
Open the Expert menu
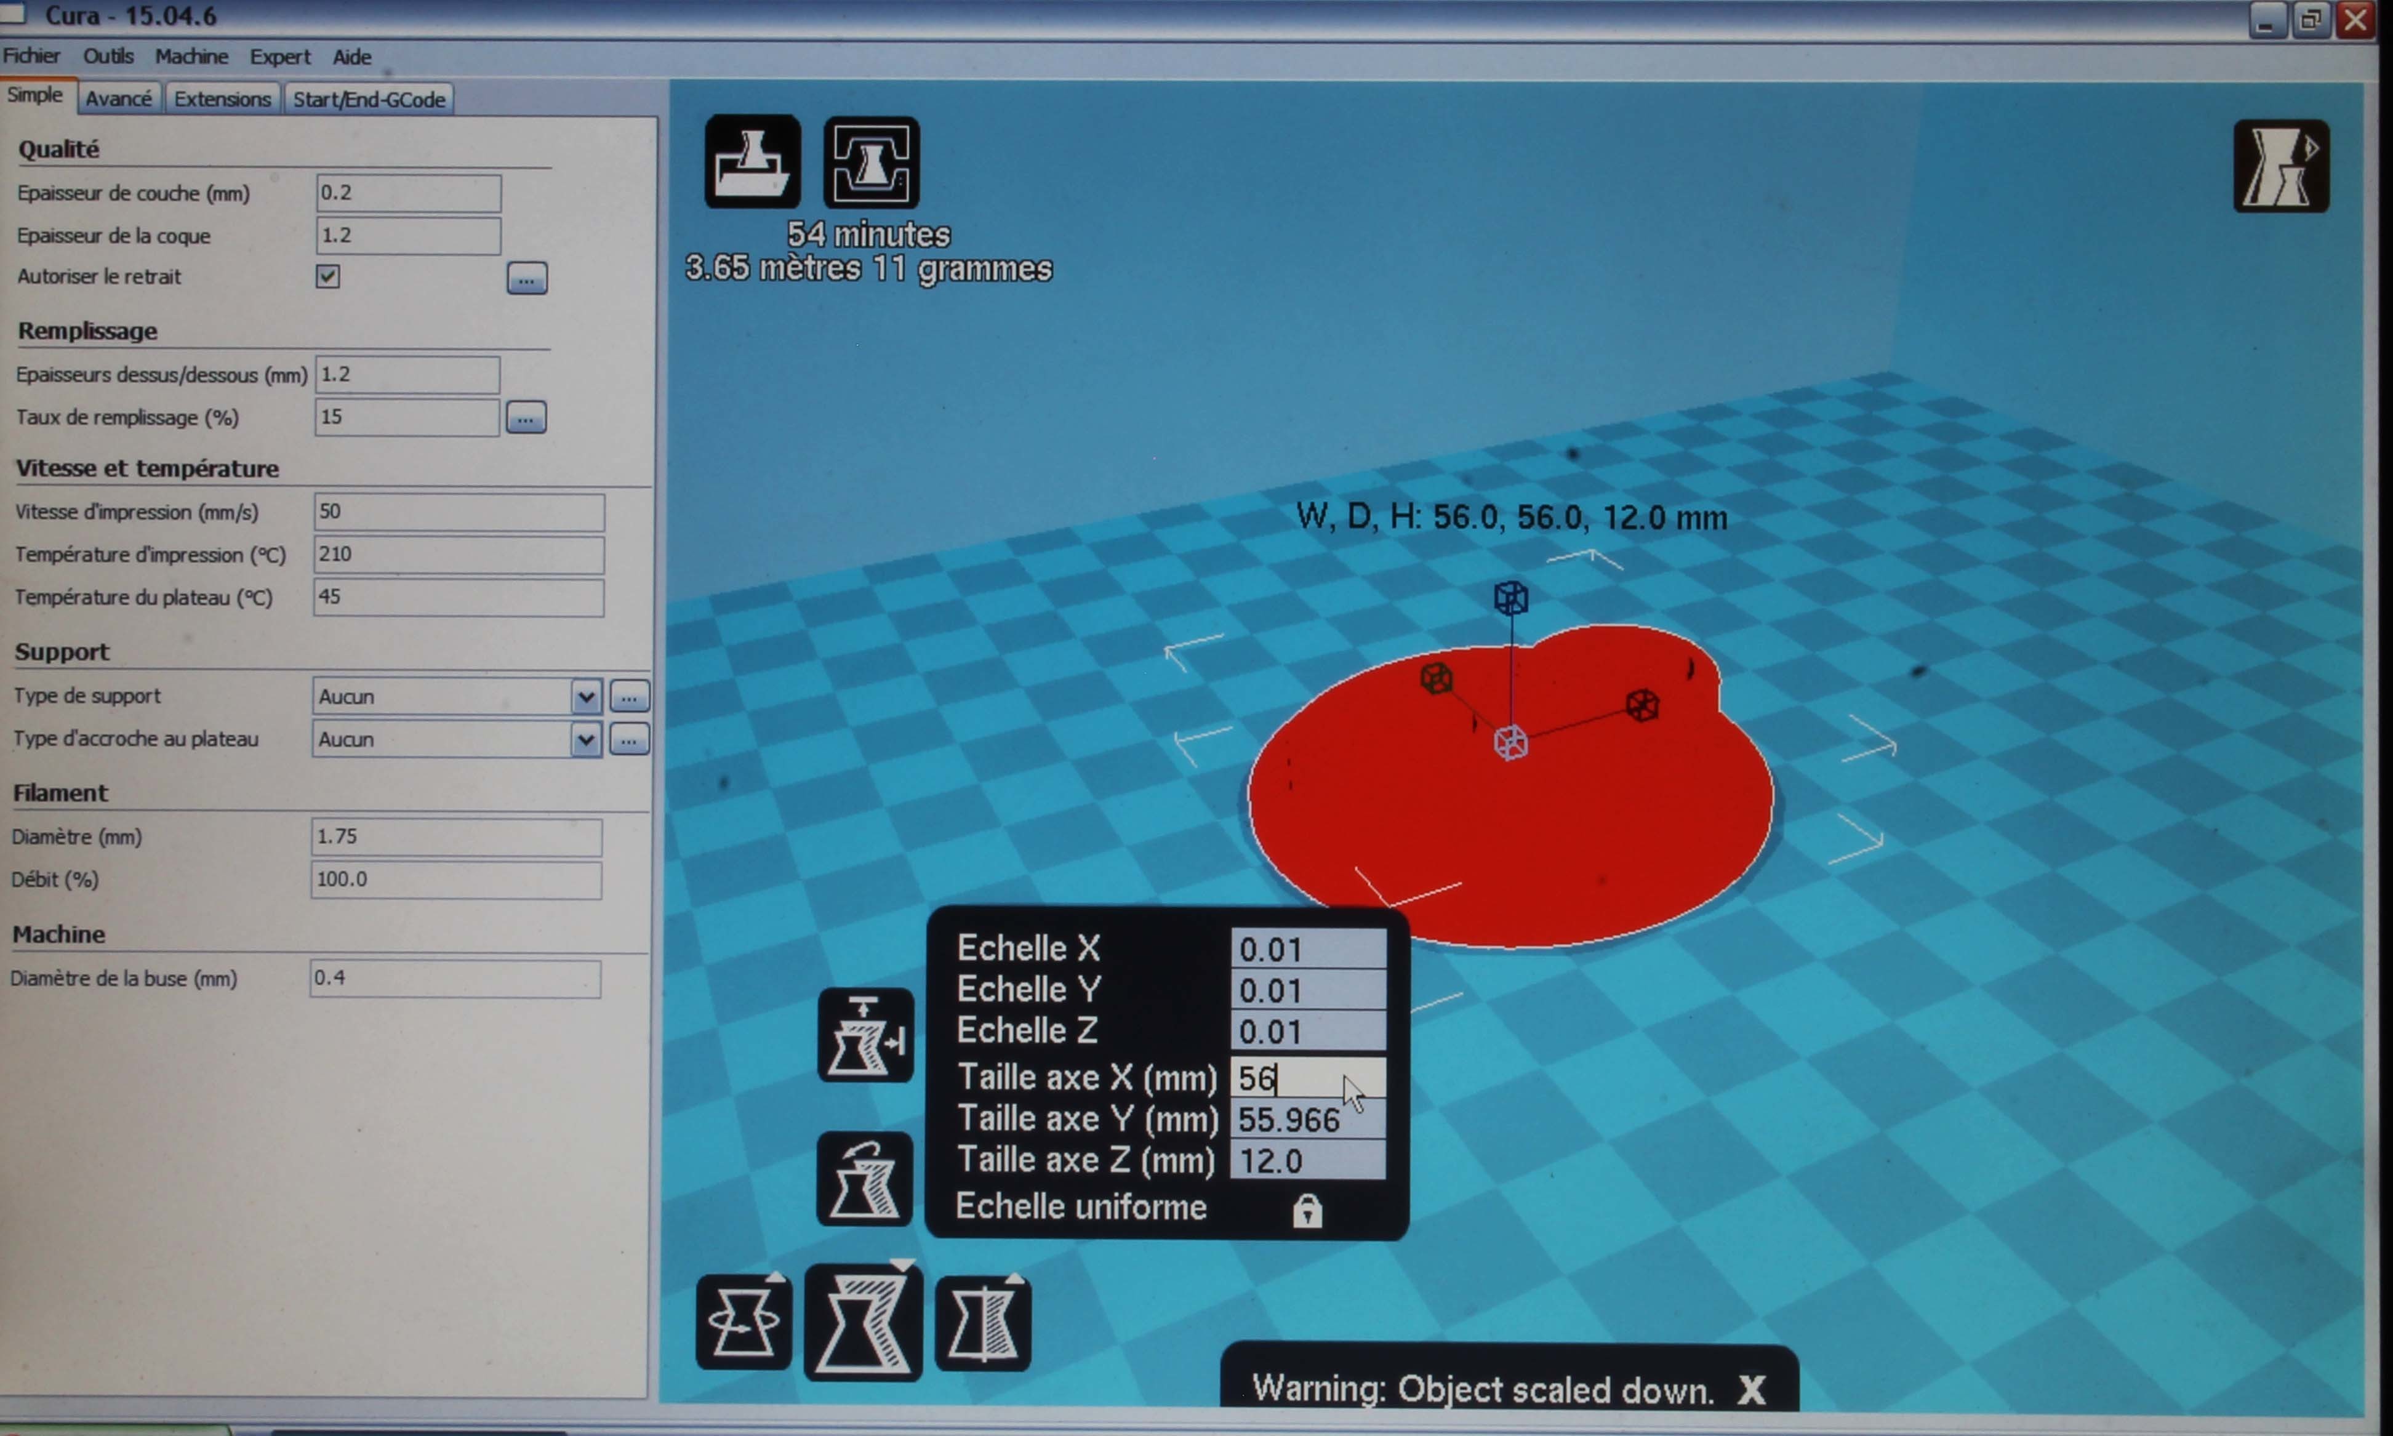279,56
